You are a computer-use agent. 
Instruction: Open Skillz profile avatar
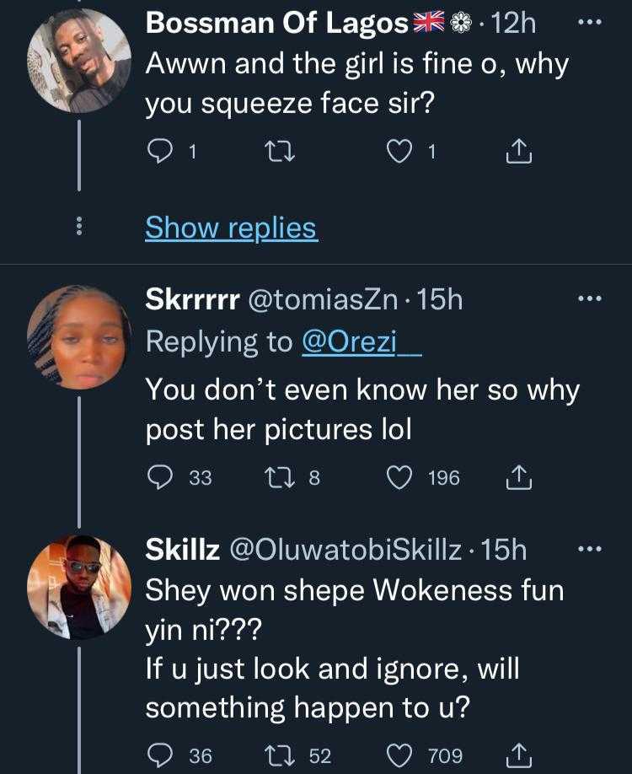click(78, 586)
